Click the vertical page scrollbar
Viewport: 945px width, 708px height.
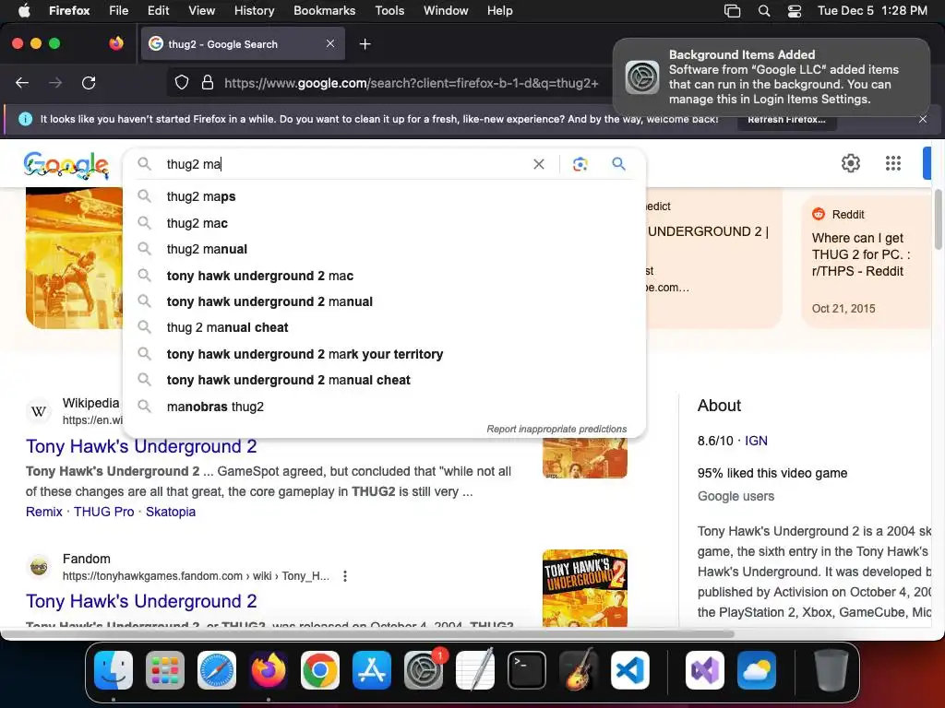click(x=939, y=218)
